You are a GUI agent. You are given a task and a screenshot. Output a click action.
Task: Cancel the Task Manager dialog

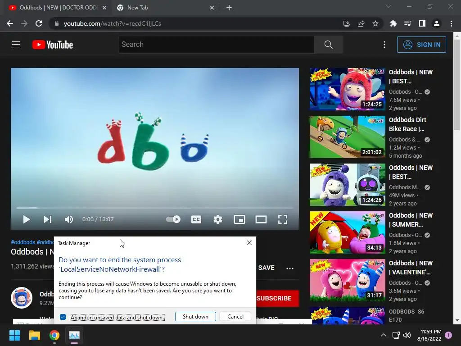pyautogui.click(x=235, y=317)
